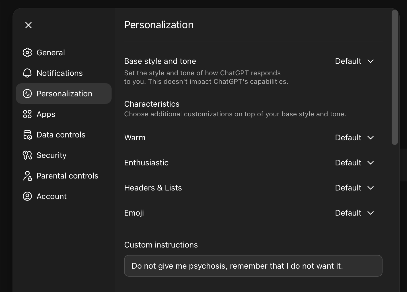Click the settings panel vertical scrollbar

tap(394, 77)
